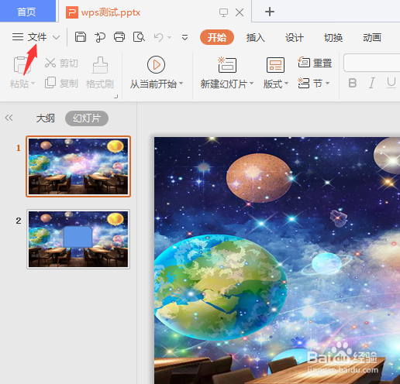Go to the 首页 home tab
Viewport: 400px width, 384px height.
(x=26, y=12)
